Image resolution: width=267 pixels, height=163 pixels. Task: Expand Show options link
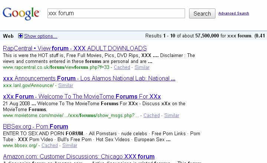click(x=40, y=36)
